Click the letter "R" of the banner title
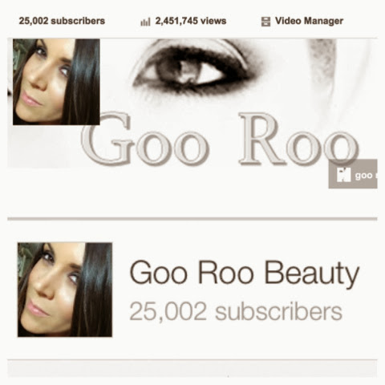385x385 pixels. click(262, 138)
